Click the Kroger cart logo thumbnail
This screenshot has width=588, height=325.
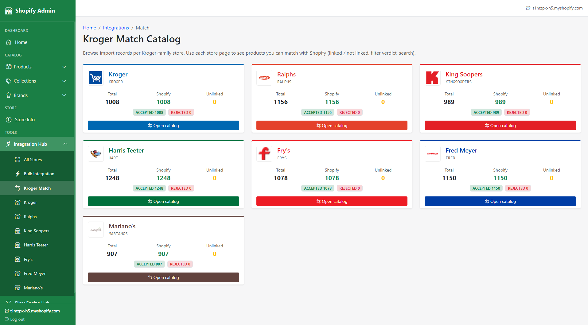click(x=96, y=78)
